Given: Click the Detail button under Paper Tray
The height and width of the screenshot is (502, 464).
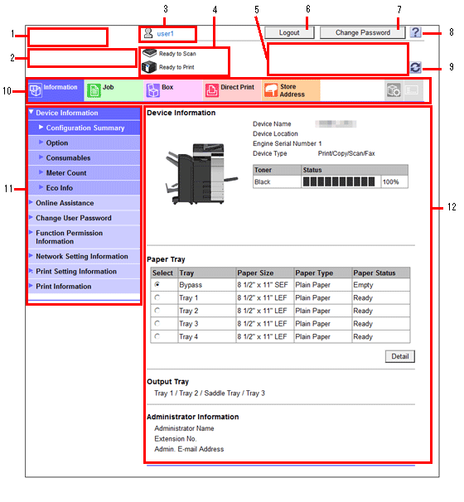Looking at the screenshot, I should pos(400,356).
